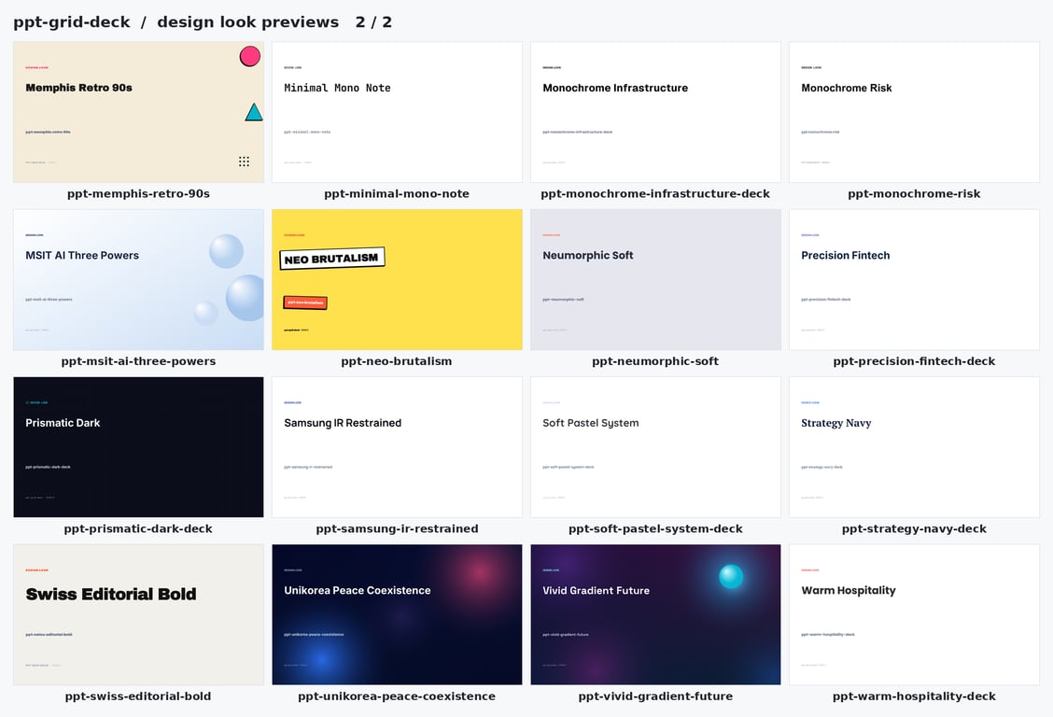Screen dimensions: 1053x717
Task: Click the ppt-soft-pastel-system-deck caption
Action: tap(655, 528)
